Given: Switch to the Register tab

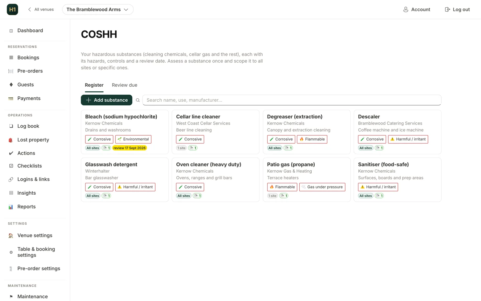Looking at the screenshot, I should pos(94,85).
